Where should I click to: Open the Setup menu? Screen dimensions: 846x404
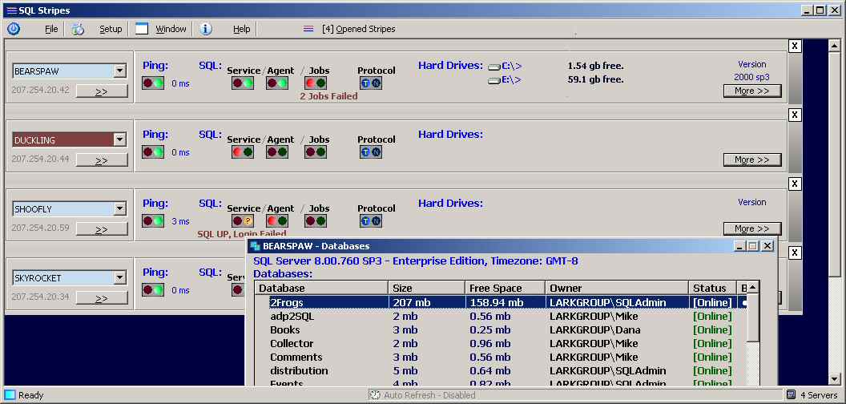111,29
